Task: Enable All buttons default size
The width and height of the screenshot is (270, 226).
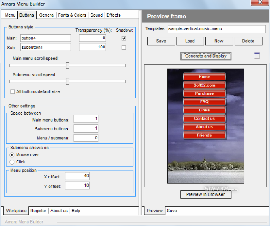Action: click(13, 92)
